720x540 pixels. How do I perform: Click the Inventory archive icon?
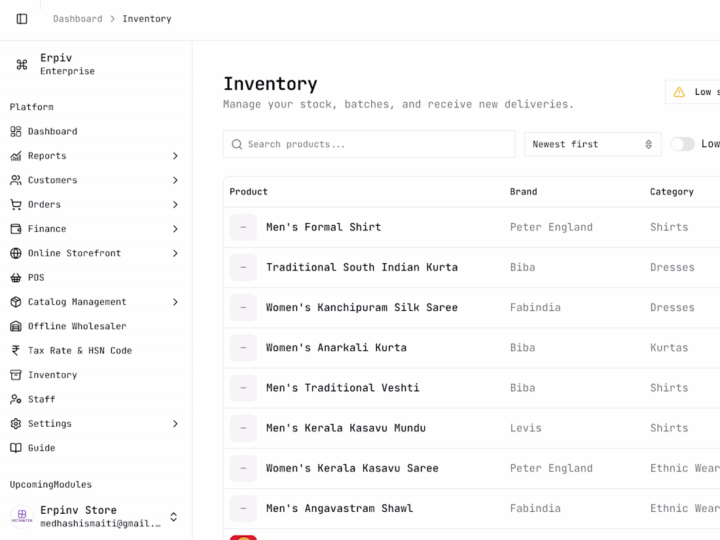pyautogui.click(x=16, y=374)
